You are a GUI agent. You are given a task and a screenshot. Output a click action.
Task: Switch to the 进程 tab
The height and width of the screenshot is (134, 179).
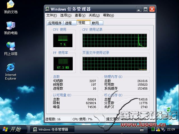(70, 23)
